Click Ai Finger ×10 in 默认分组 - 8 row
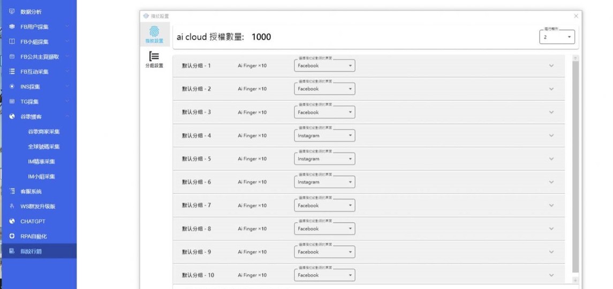This screenshot has width=613, height=289. (252, 229)
